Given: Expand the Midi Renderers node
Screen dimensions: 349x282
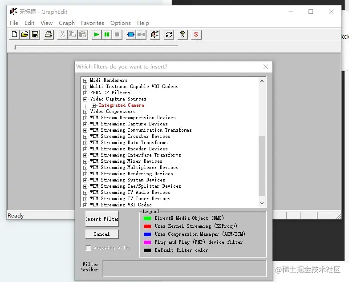Looking at the screenshot, I should pos(85,81).
